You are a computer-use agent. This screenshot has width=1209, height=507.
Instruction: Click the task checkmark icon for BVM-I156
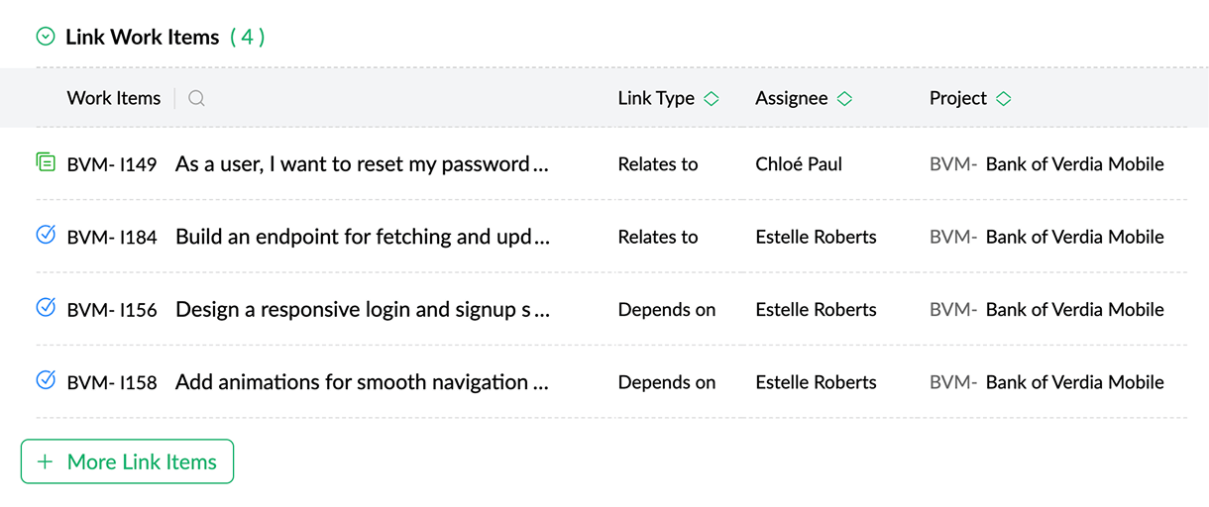(45, 307)
